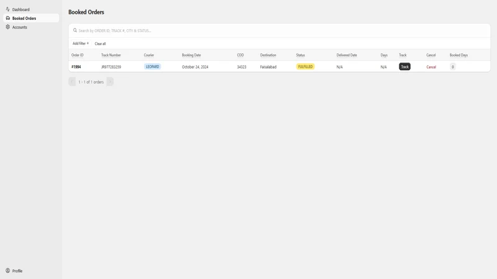The height and width of the screenshot is (279, 497).
Task: Click the COD column header
Action: click(x=240, y=55)
